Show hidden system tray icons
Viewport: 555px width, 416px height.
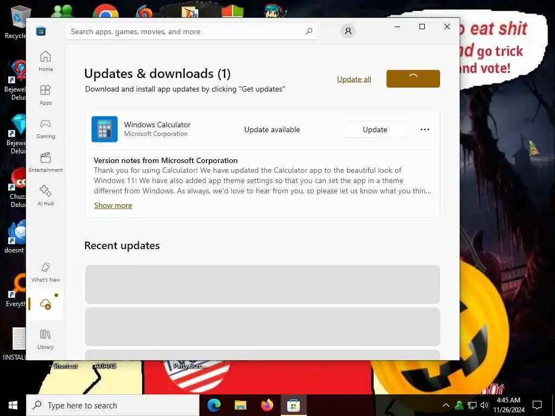pyautogui.click(x=446, y=405)
